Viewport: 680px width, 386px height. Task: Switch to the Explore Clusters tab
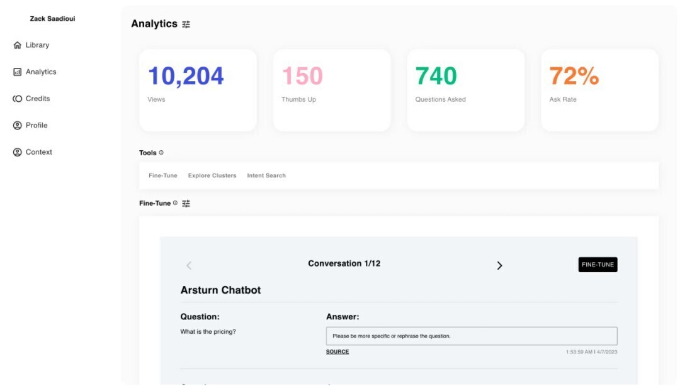point(212,176)
